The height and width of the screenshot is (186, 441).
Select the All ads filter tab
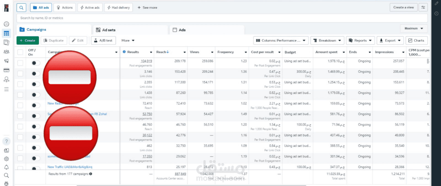(x=41, y=7)
